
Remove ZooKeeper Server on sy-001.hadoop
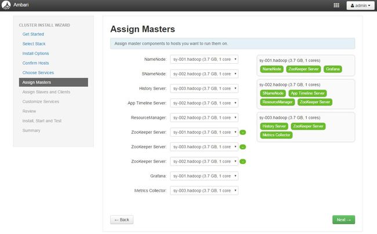[243, 132]
